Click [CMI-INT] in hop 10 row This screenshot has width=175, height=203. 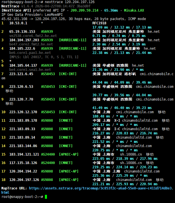[68, 112]
